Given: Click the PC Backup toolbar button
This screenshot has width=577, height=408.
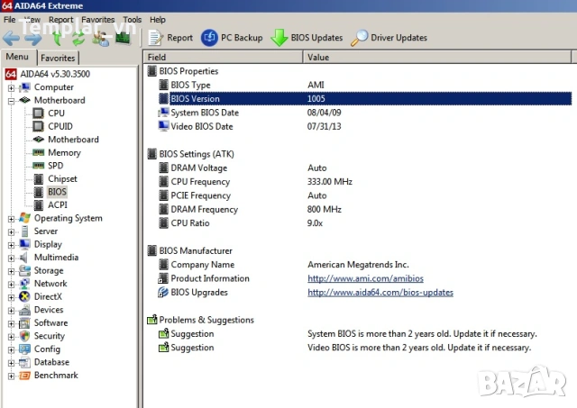Looking at the screenshot, I should pos(232,38).
